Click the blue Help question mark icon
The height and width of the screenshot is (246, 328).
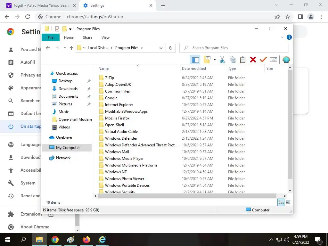click(x=289, y=37)
